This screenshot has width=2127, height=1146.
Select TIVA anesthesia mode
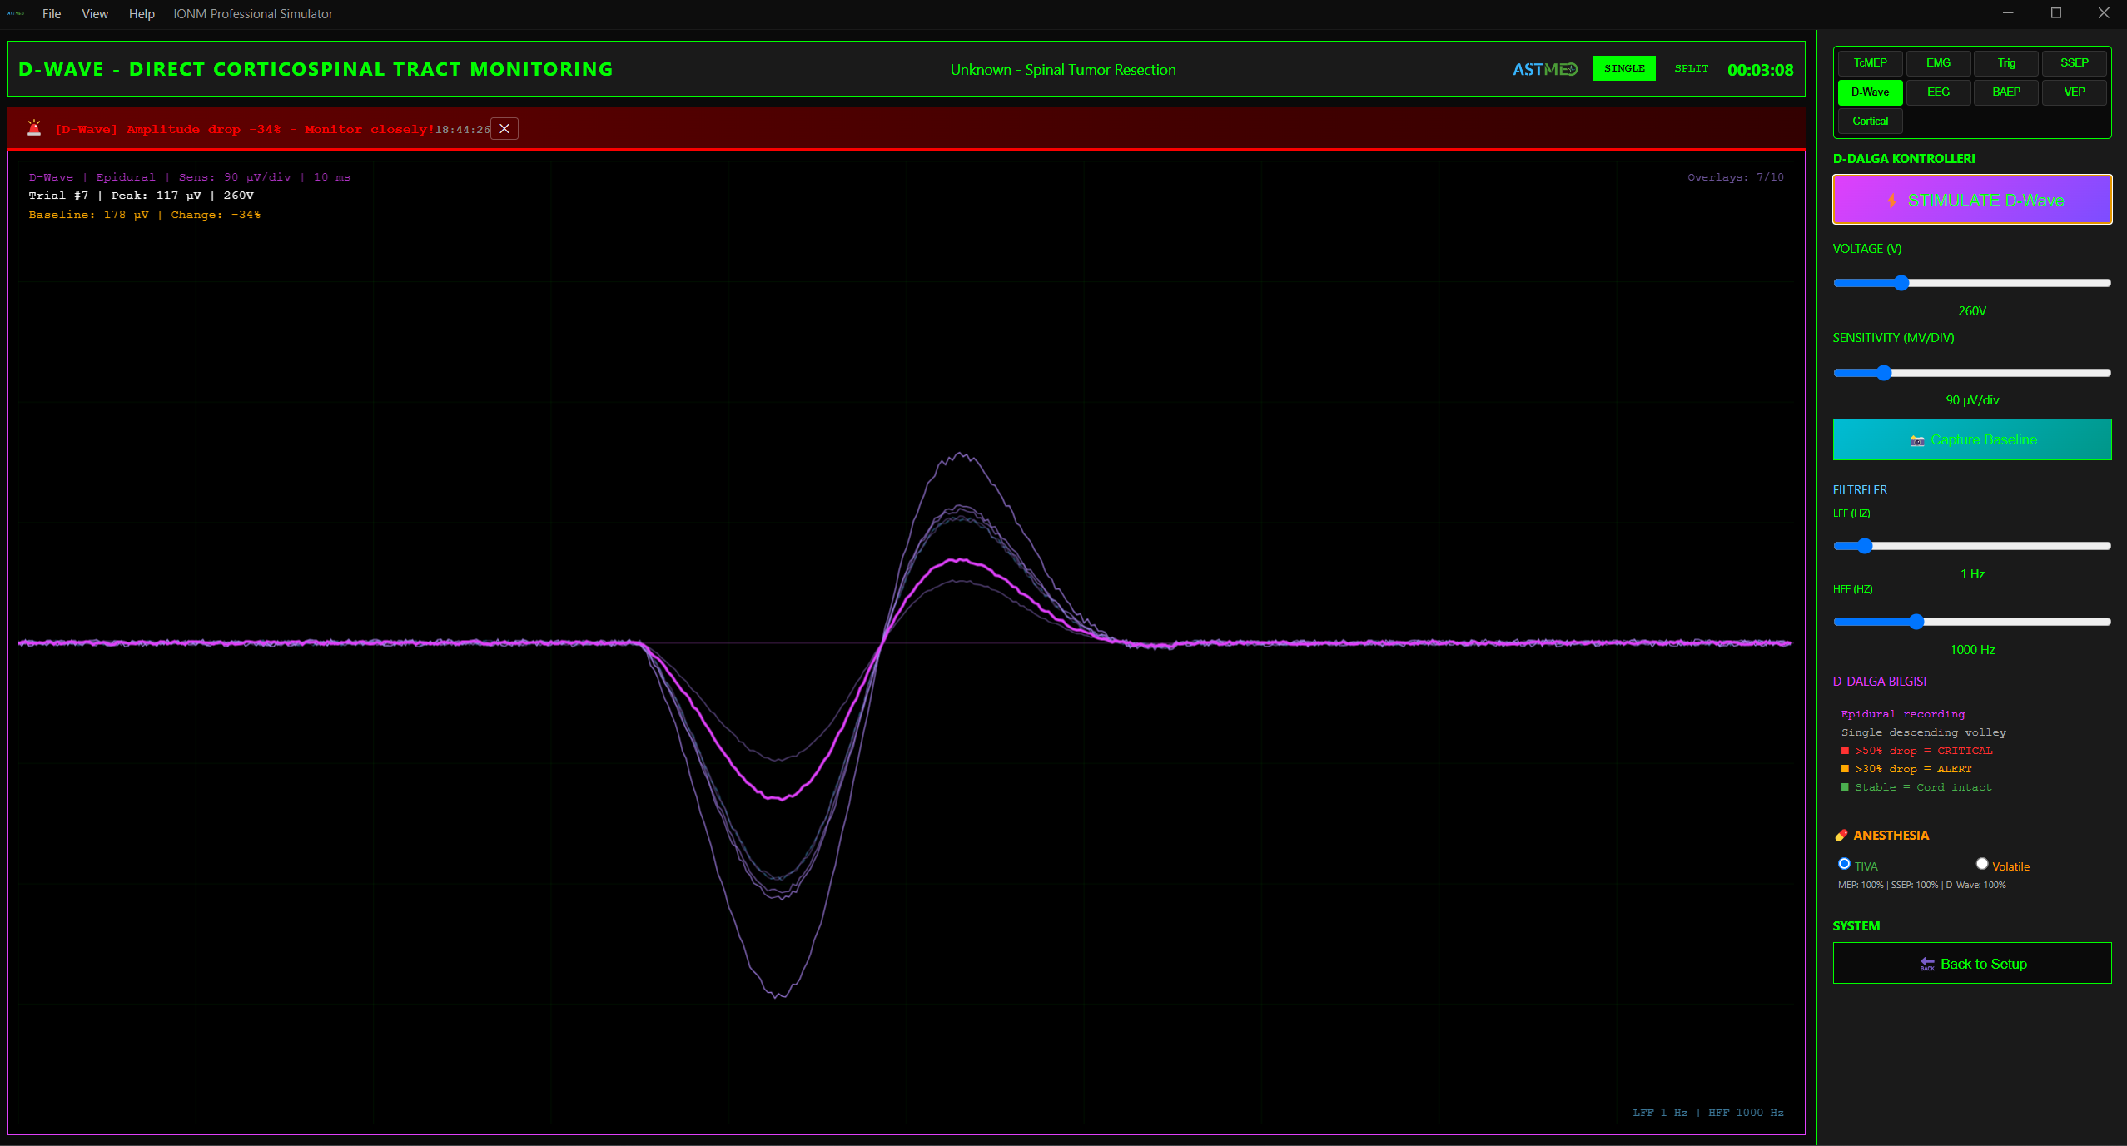pos(1845,864)
